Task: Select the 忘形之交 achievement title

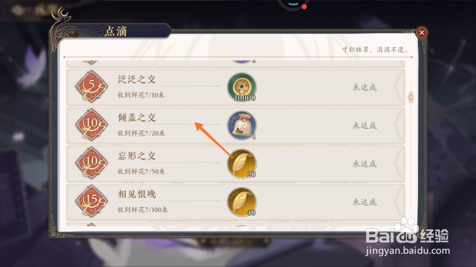Action: tap(137, 156)
